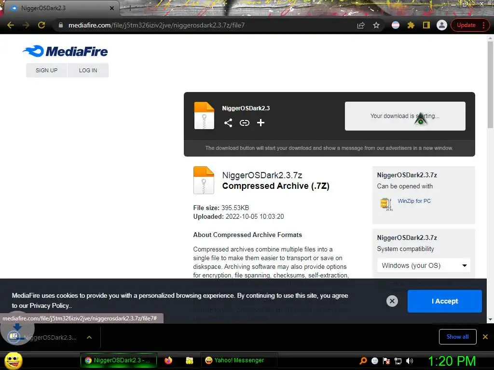Click 'Your download is starting...' button
The width and height of the screenshot is (494, 370).
click(405, 116)
